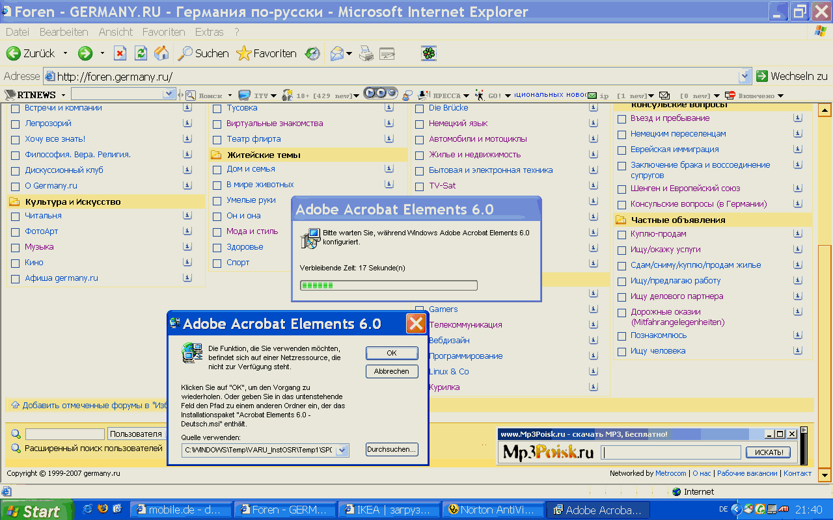Select the Куплю-продам forum checkbox

coord(621,234)
